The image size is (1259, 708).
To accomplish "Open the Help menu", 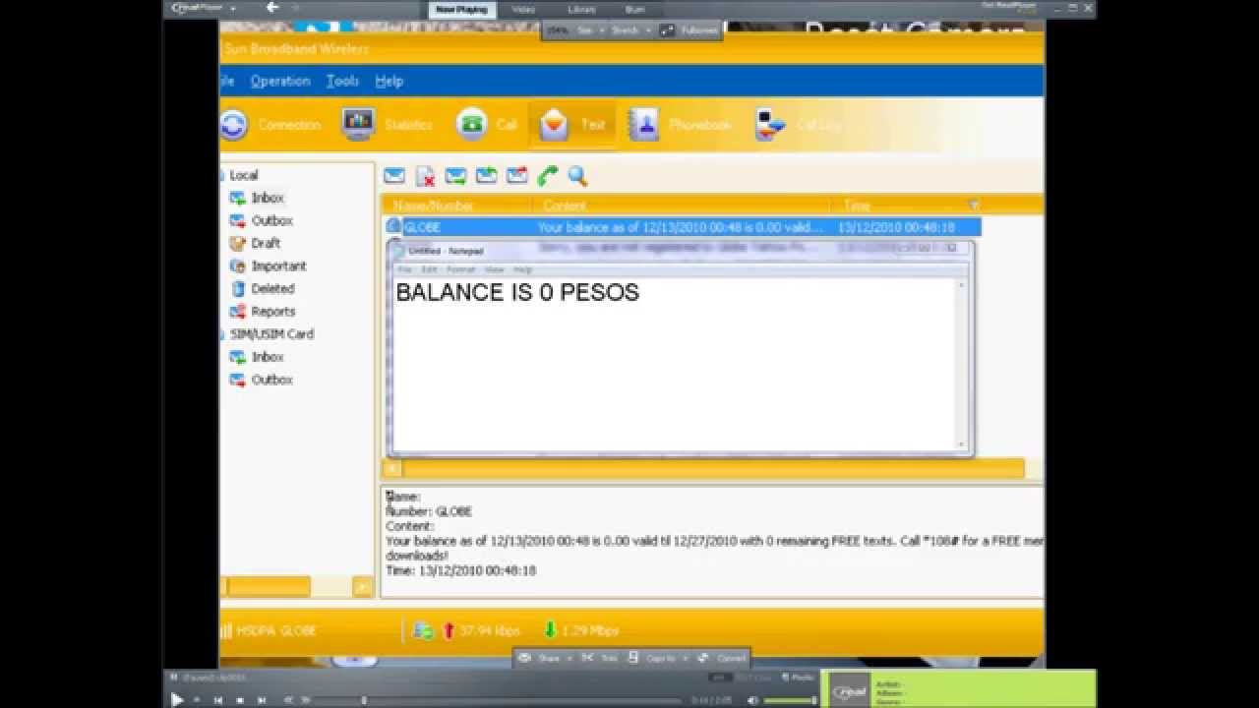I will (x=389, y=81).
